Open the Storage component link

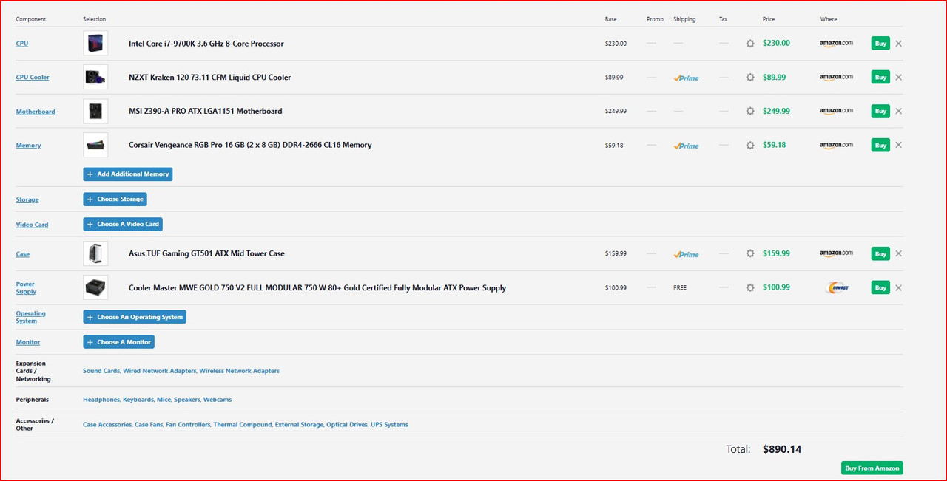[27, 200]
